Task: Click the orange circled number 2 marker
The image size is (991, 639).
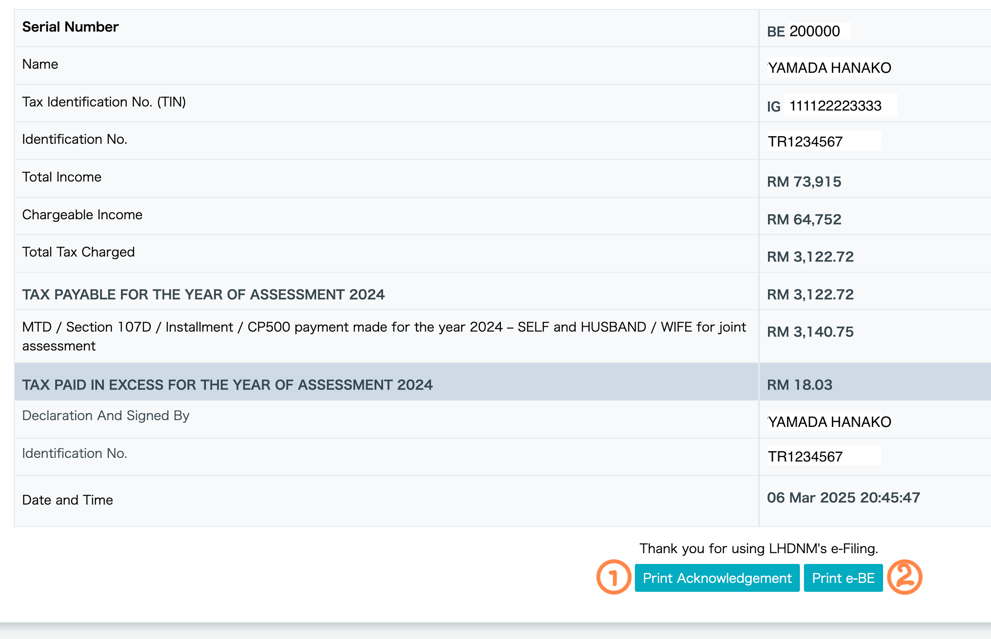Action: (905, 577)
